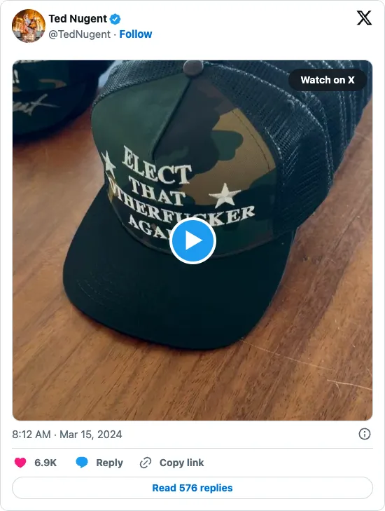This screenshot has width=385, height=511.
Task: Click the chain link icon beside Copy link
Action: point(146,463)
